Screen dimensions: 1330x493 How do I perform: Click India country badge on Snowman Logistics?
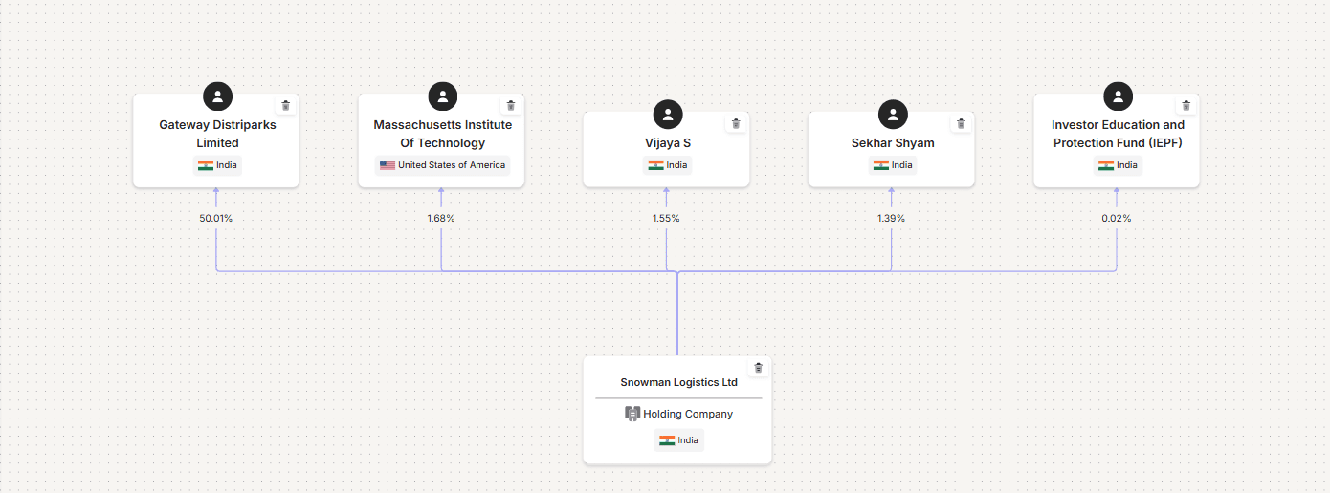(678, 440)
